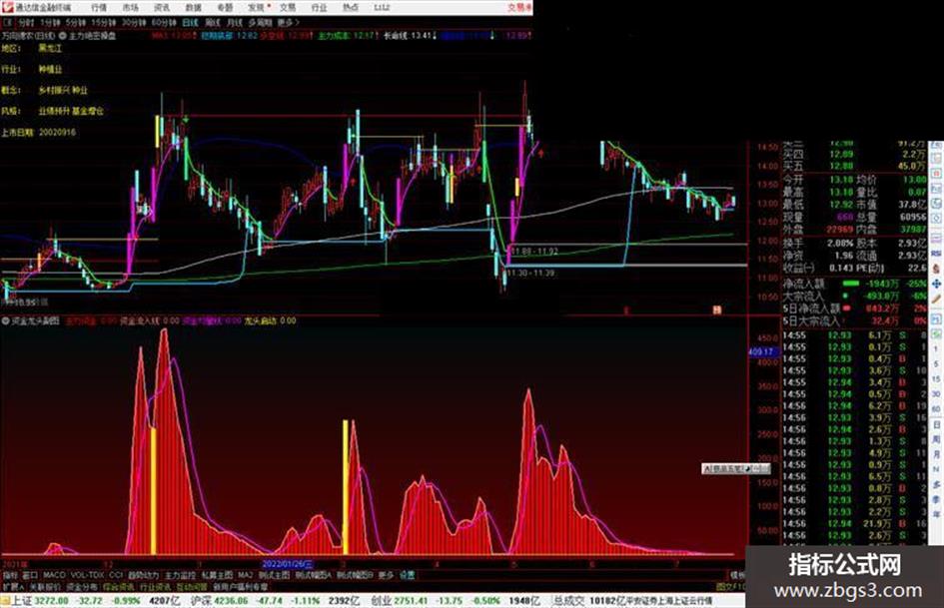Click the 指标 button in bottom bar
944x608 pixels.
pyautogui.click(x=10, y=575)
